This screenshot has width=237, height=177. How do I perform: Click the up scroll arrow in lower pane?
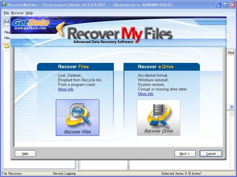click(232, 114)
